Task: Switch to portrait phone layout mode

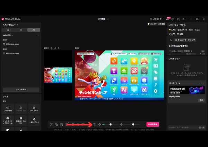Action: tap(8, 30)
